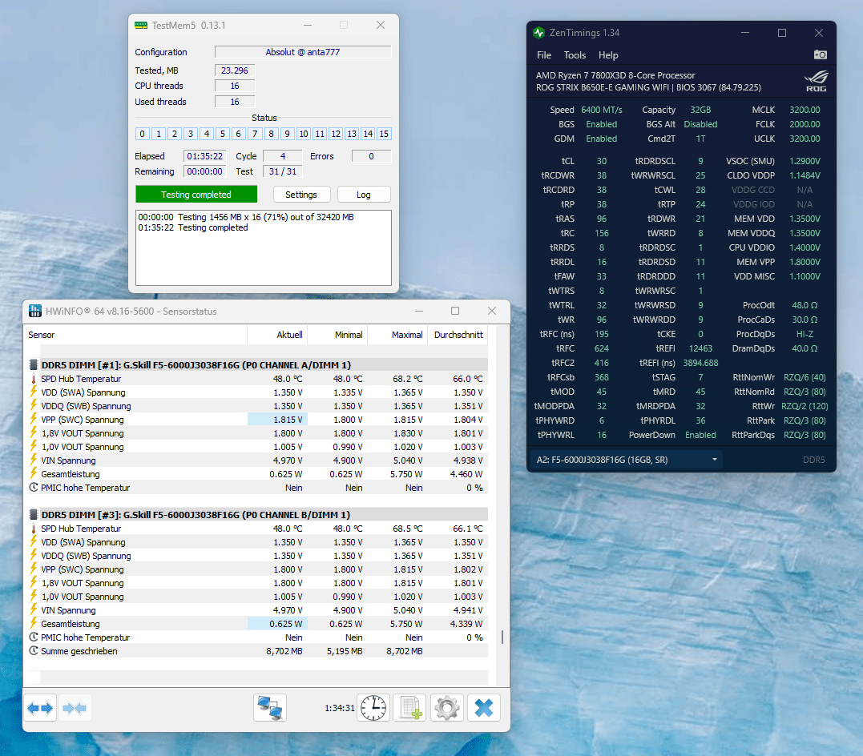Click the HWiNFO Aktuell column header
The height and width of the screenshot is (756, 863).
tap(277, 335)
